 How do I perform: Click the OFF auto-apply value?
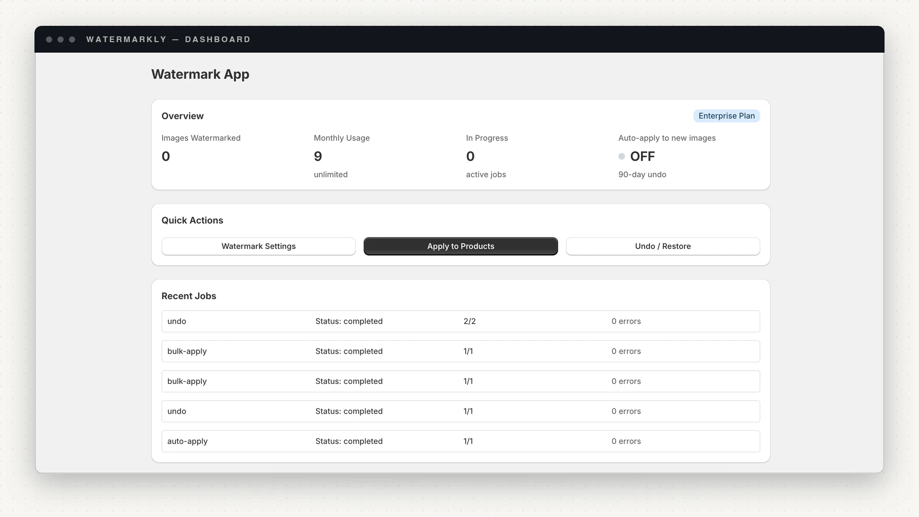tap(642, 157)
